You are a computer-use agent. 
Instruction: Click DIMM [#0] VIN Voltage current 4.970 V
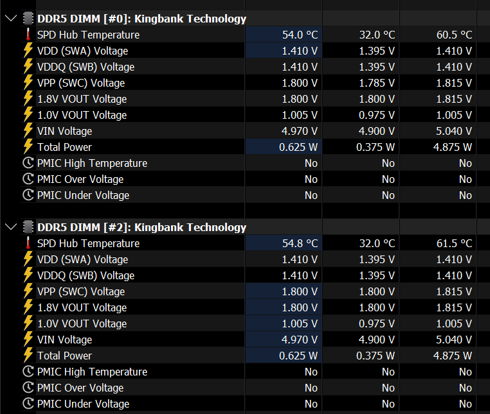tap(300, 131)
